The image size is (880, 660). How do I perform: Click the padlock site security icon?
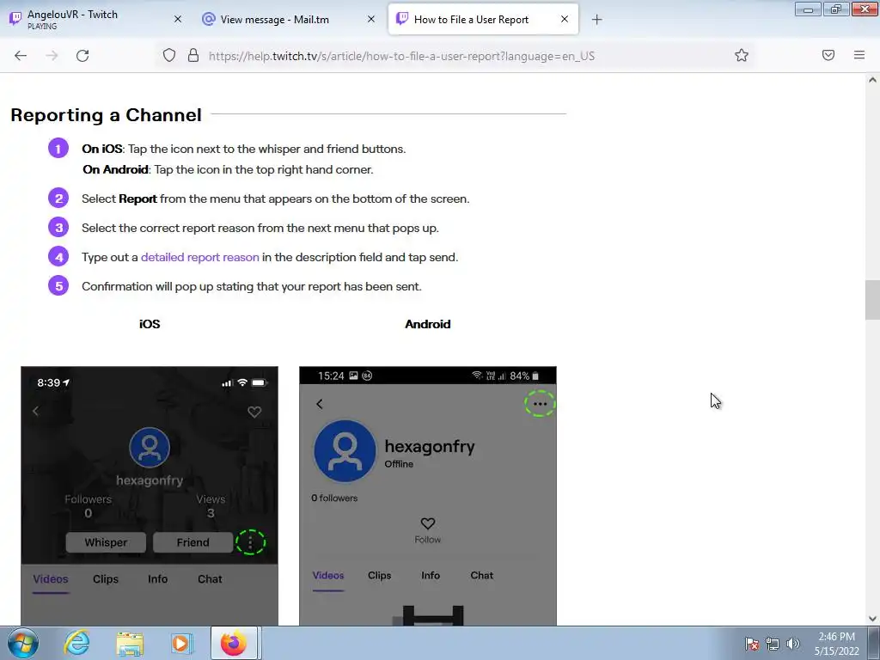pyautogui.click(x=193, y=56)
